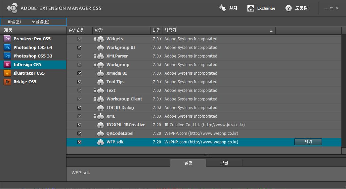Click the Tool Tips extension puzzle icon
Screen dimensions: 346x189
[x=101, y=82]
